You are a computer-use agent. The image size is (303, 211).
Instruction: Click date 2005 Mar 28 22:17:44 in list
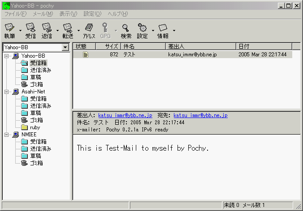point(262,55)
